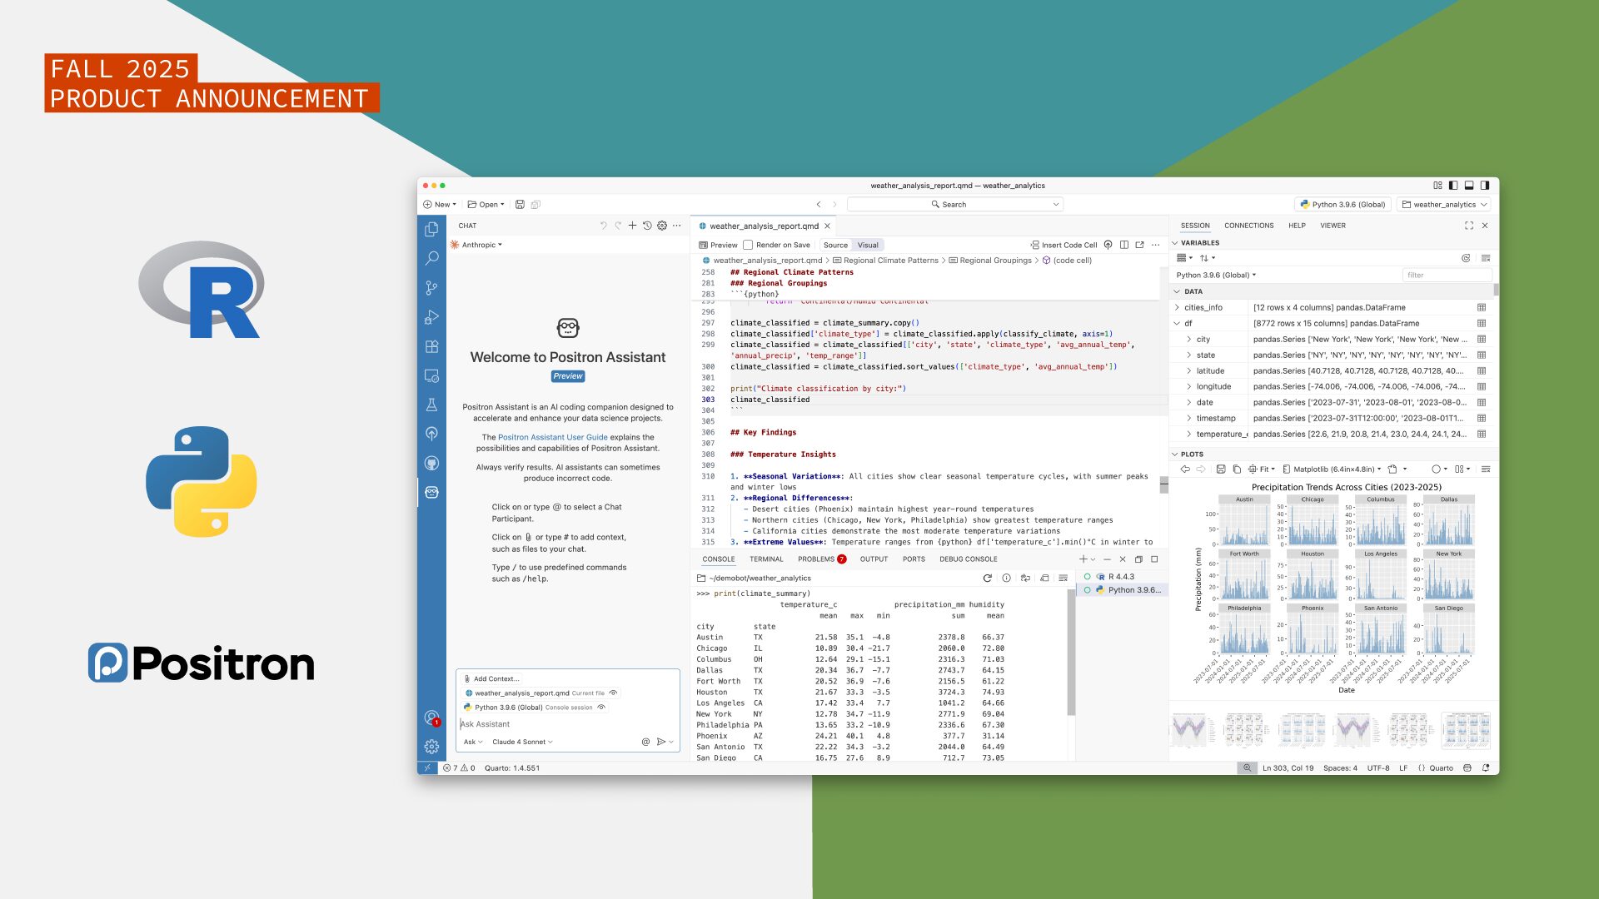Open the Connections tab
1599x899 pixels.
click(1248, 226)
